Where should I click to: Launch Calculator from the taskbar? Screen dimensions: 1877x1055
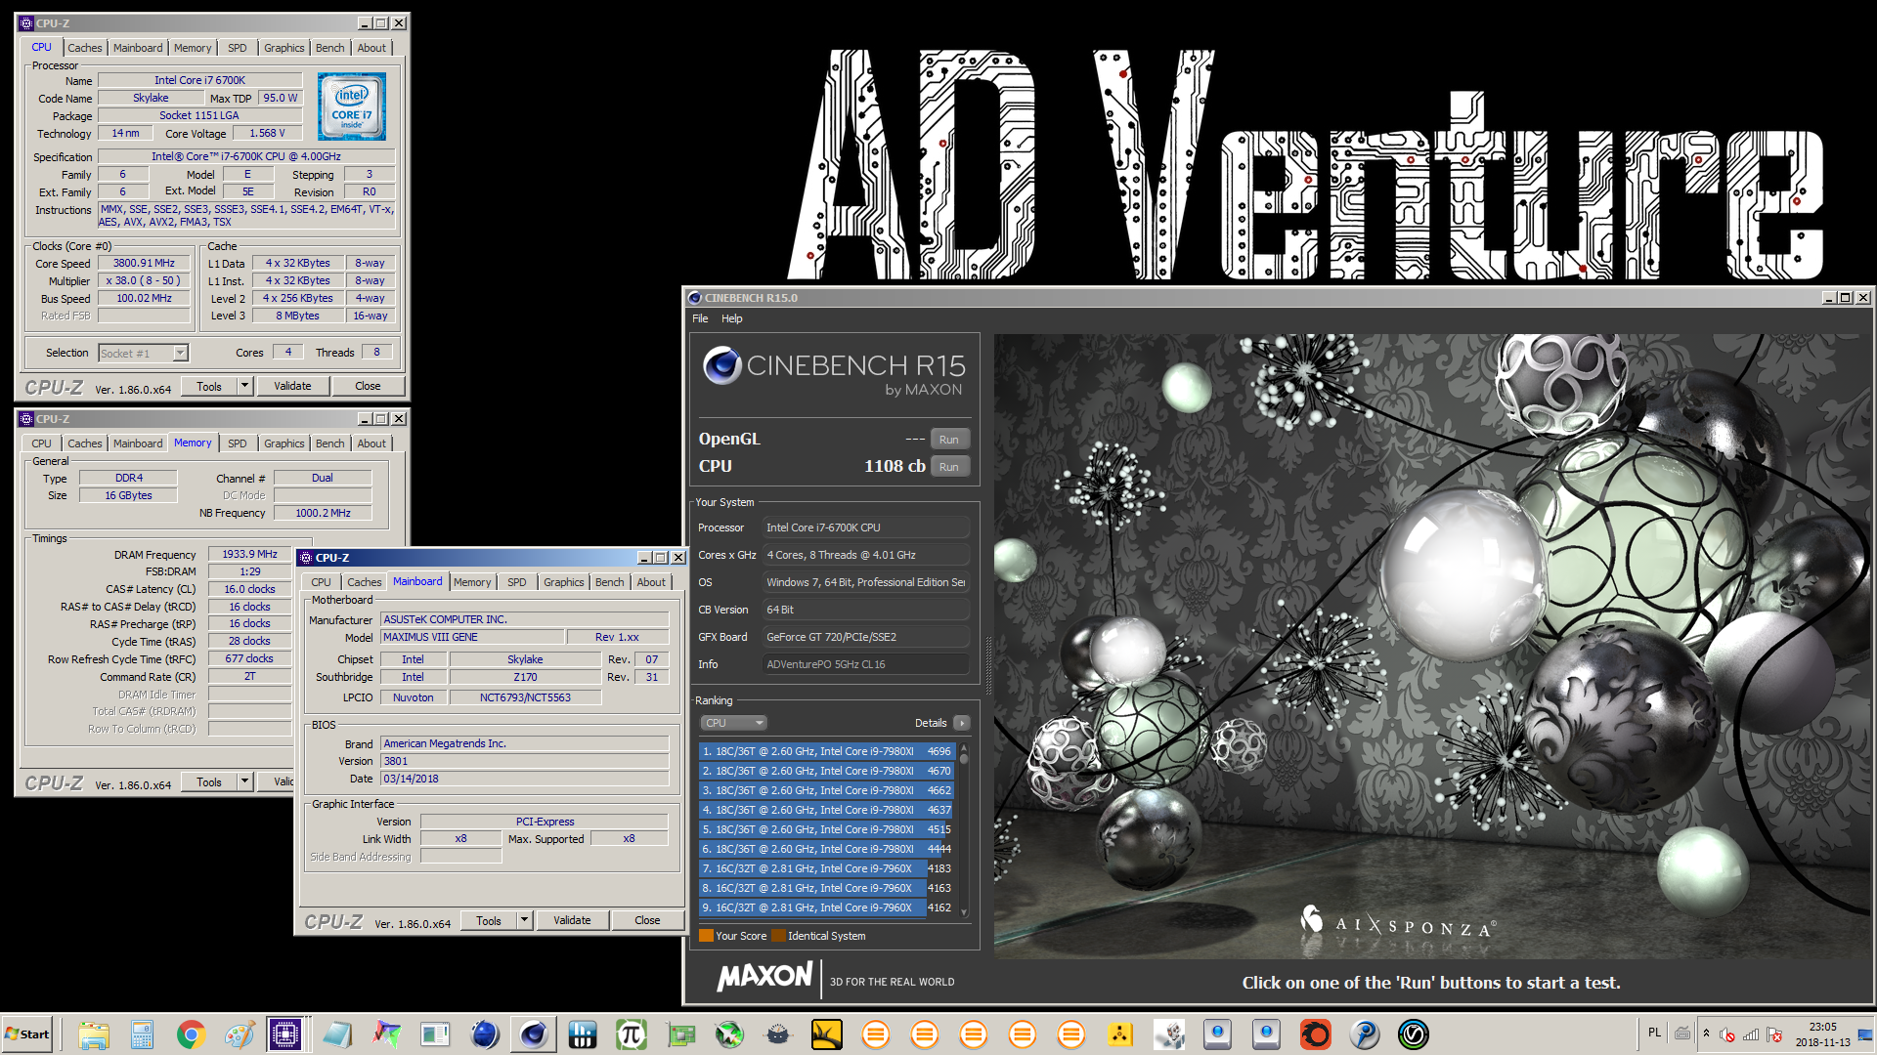click(x=143, y=1034)
